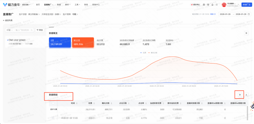The width and height of the screenshot is (254, 124).
Task: Open settings icon next to 数据概览
Action: point(246,33)
